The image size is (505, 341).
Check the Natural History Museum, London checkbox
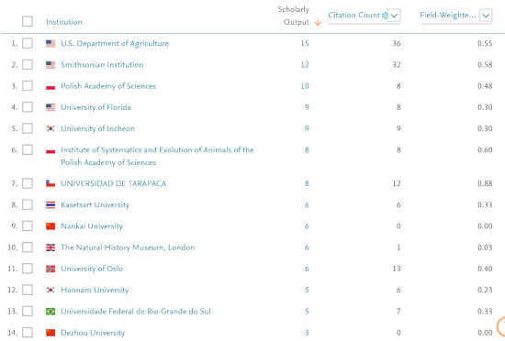tap(28, 247)
